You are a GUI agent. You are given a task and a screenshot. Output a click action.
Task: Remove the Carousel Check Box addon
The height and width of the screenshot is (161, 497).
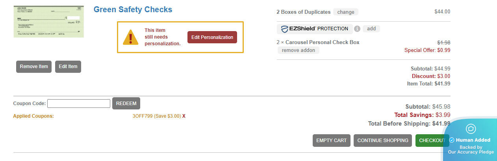pos(298,50)
